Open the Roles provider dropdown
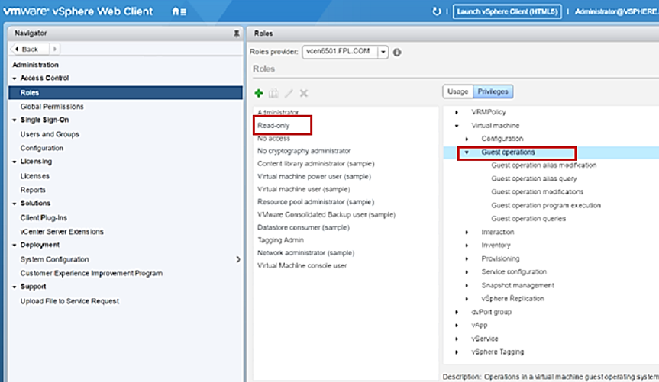Viewport: 659px width, 382px height. [x=383, y=53]
